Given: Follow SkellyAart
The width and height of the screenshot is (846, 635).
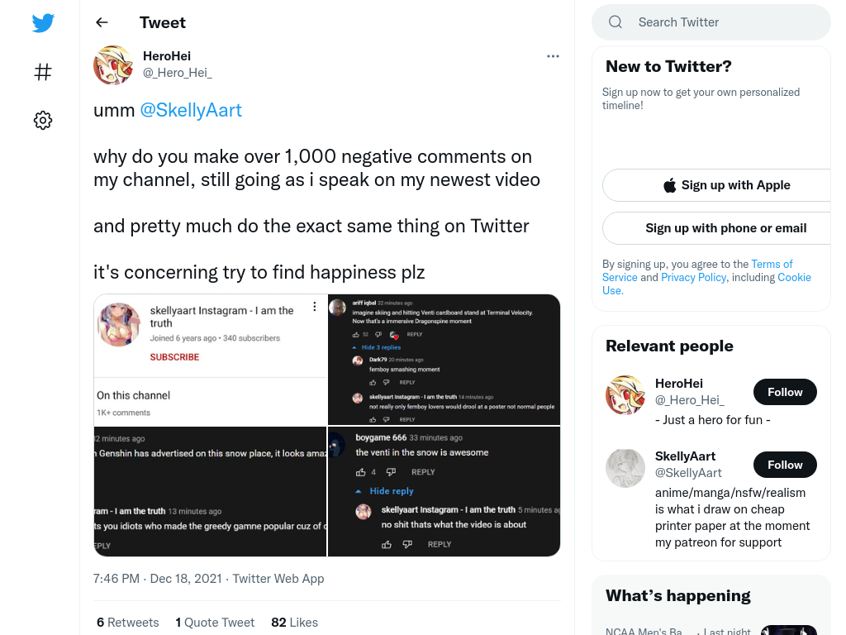Looking at the screenshot, I should pyautogui.click(x=785, y=465).
